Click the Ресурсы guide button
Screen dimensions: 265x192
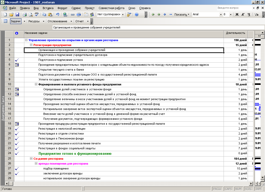[34, 21]
